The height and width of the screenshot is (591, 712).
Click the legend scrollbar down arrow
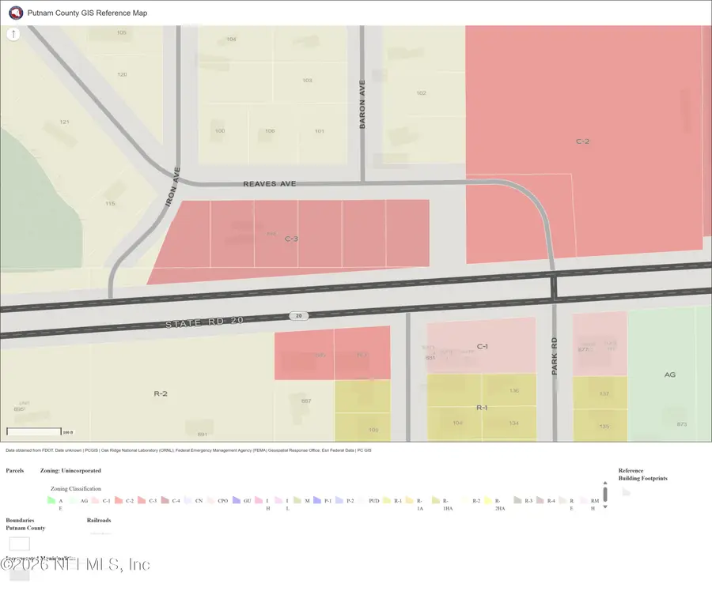tap(605, 507)
